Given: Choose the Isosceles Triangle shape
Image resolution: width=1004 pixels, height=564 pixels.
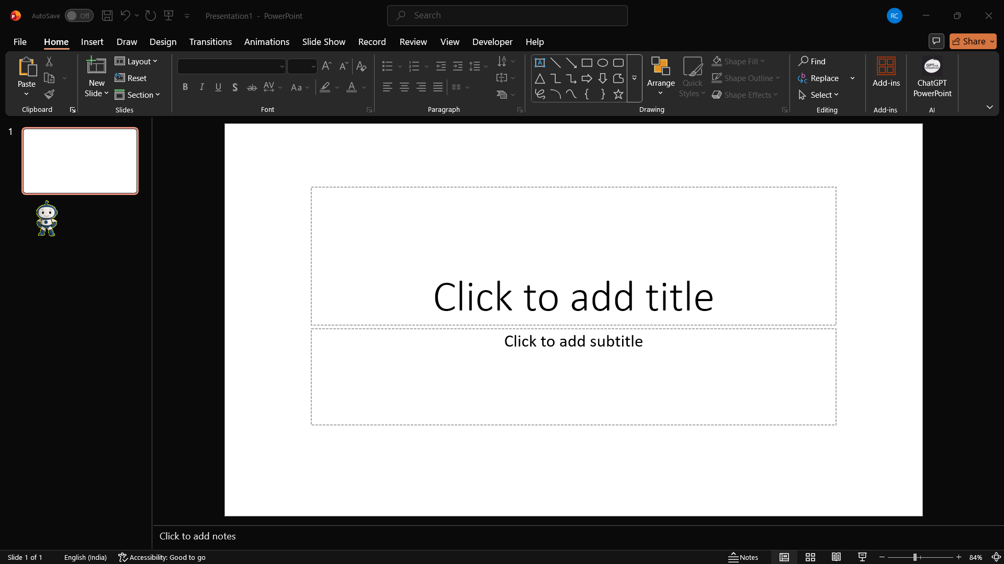Looking at the screenshot, I should pyautogui.click(x=540, y=78).
